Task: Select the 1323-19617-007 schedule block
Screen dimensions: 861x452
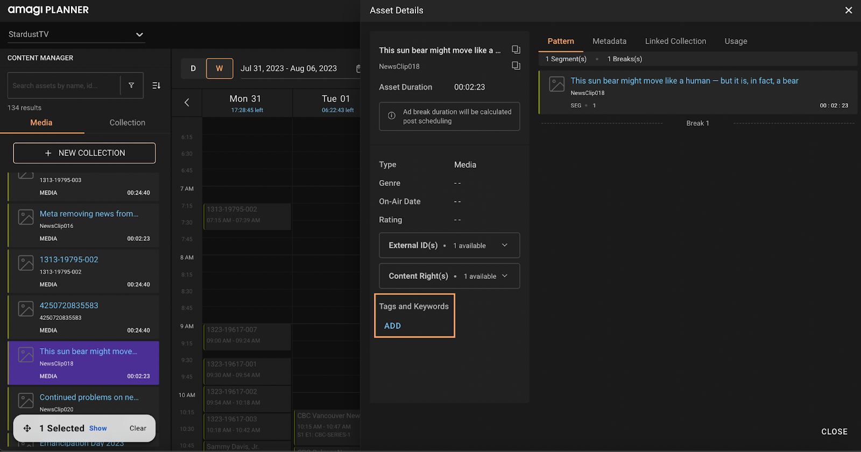Action: click(x=247, y=337)
